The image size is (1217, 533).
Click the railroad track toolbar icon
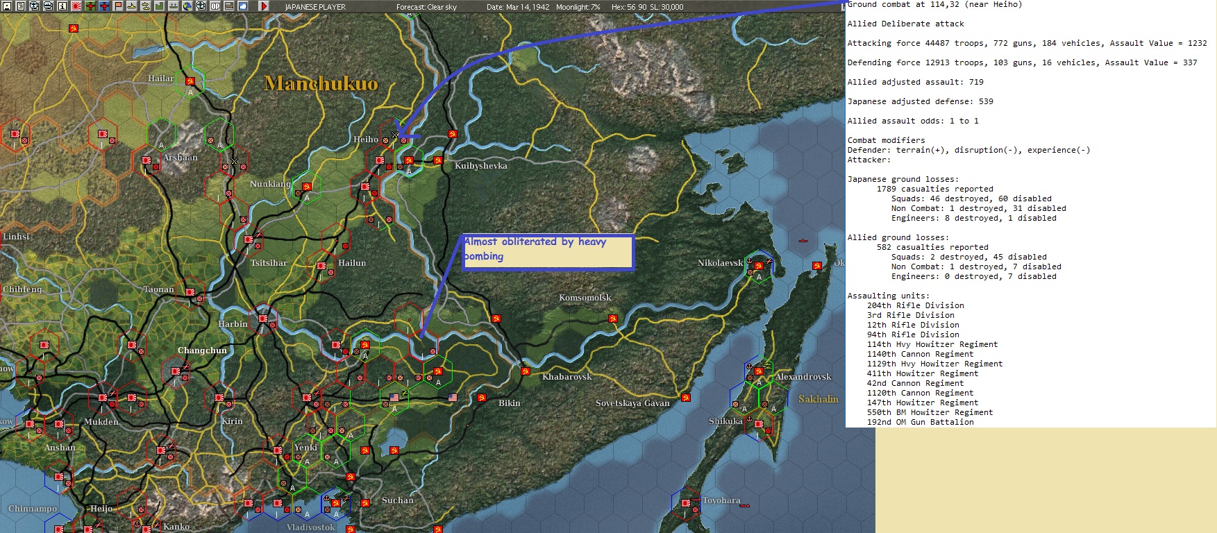pos(228,6)
